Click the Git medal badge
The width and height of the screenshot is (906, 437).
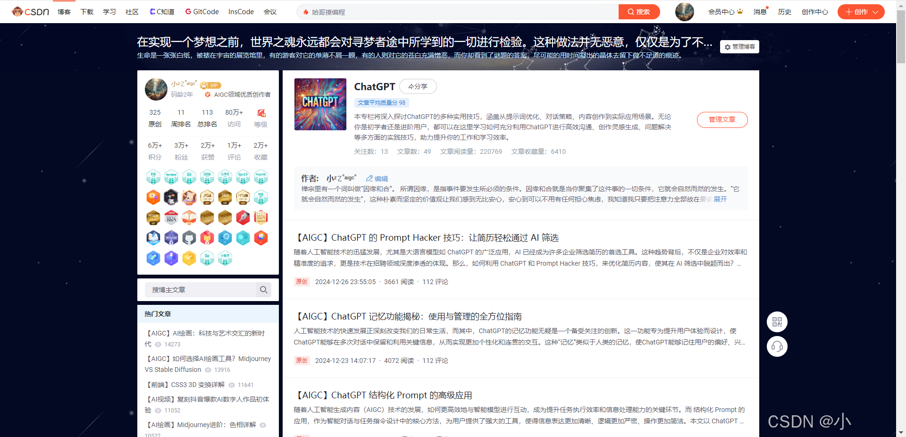(x=189, y=177)
